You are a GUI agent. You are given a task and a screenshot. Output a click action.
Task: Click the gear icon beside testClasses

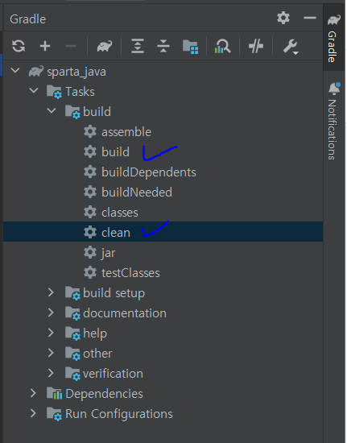pyautogui.click(x=90, y=272)
